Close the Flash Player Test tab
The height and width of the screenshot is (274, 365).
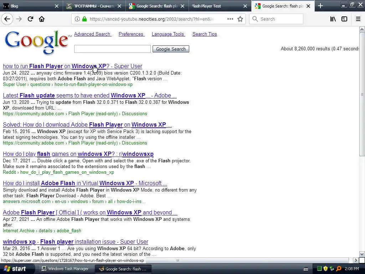point(245,6)
